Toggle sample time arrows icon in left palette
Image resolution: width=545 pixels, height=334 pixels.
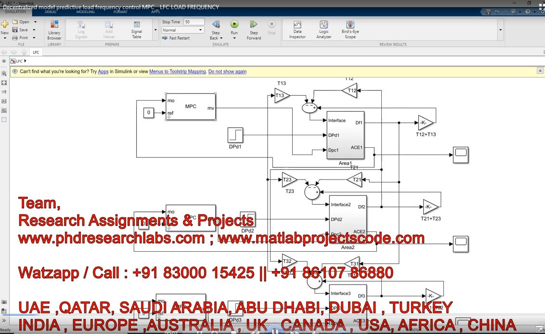click(4, 92)
